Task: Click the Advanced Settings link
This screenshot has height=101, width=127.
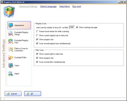Action: [28, 6]
